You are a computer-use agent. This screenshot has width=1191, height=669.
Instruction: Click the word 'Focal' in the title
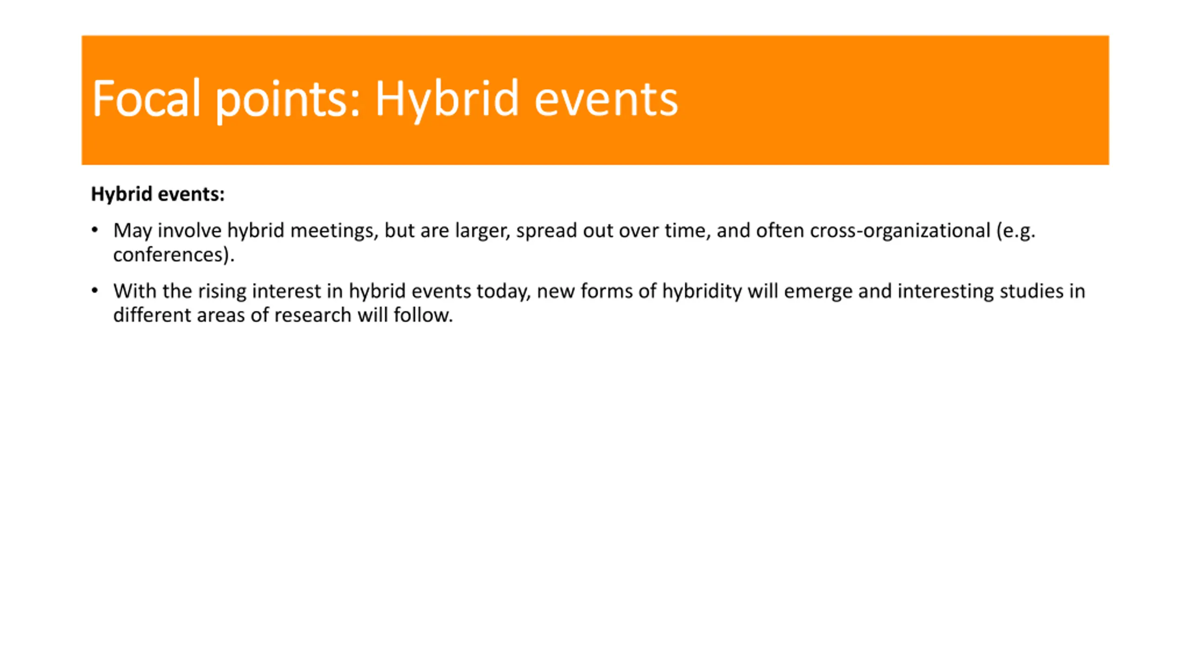pyautogui.click(x=146, y=98)
